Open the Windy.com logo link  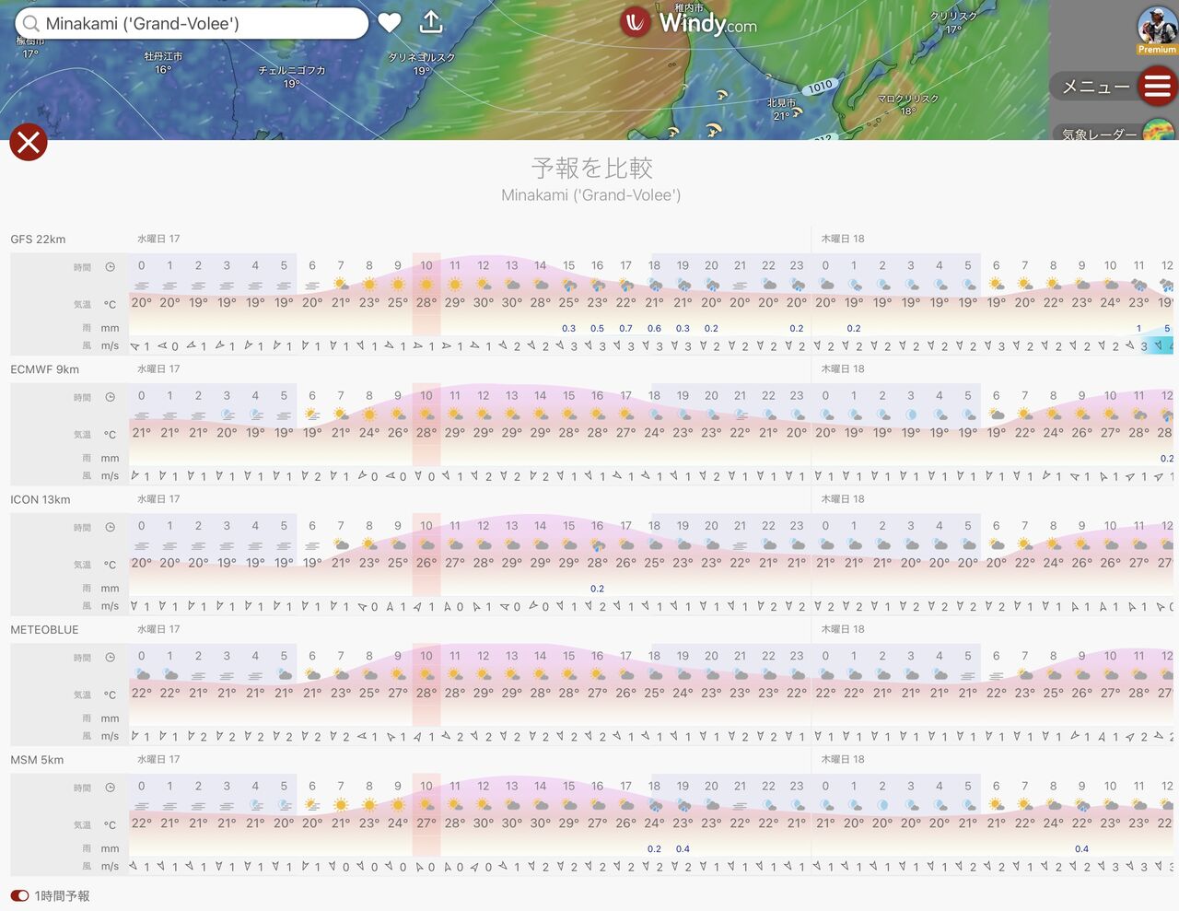[x=690, y=23]
